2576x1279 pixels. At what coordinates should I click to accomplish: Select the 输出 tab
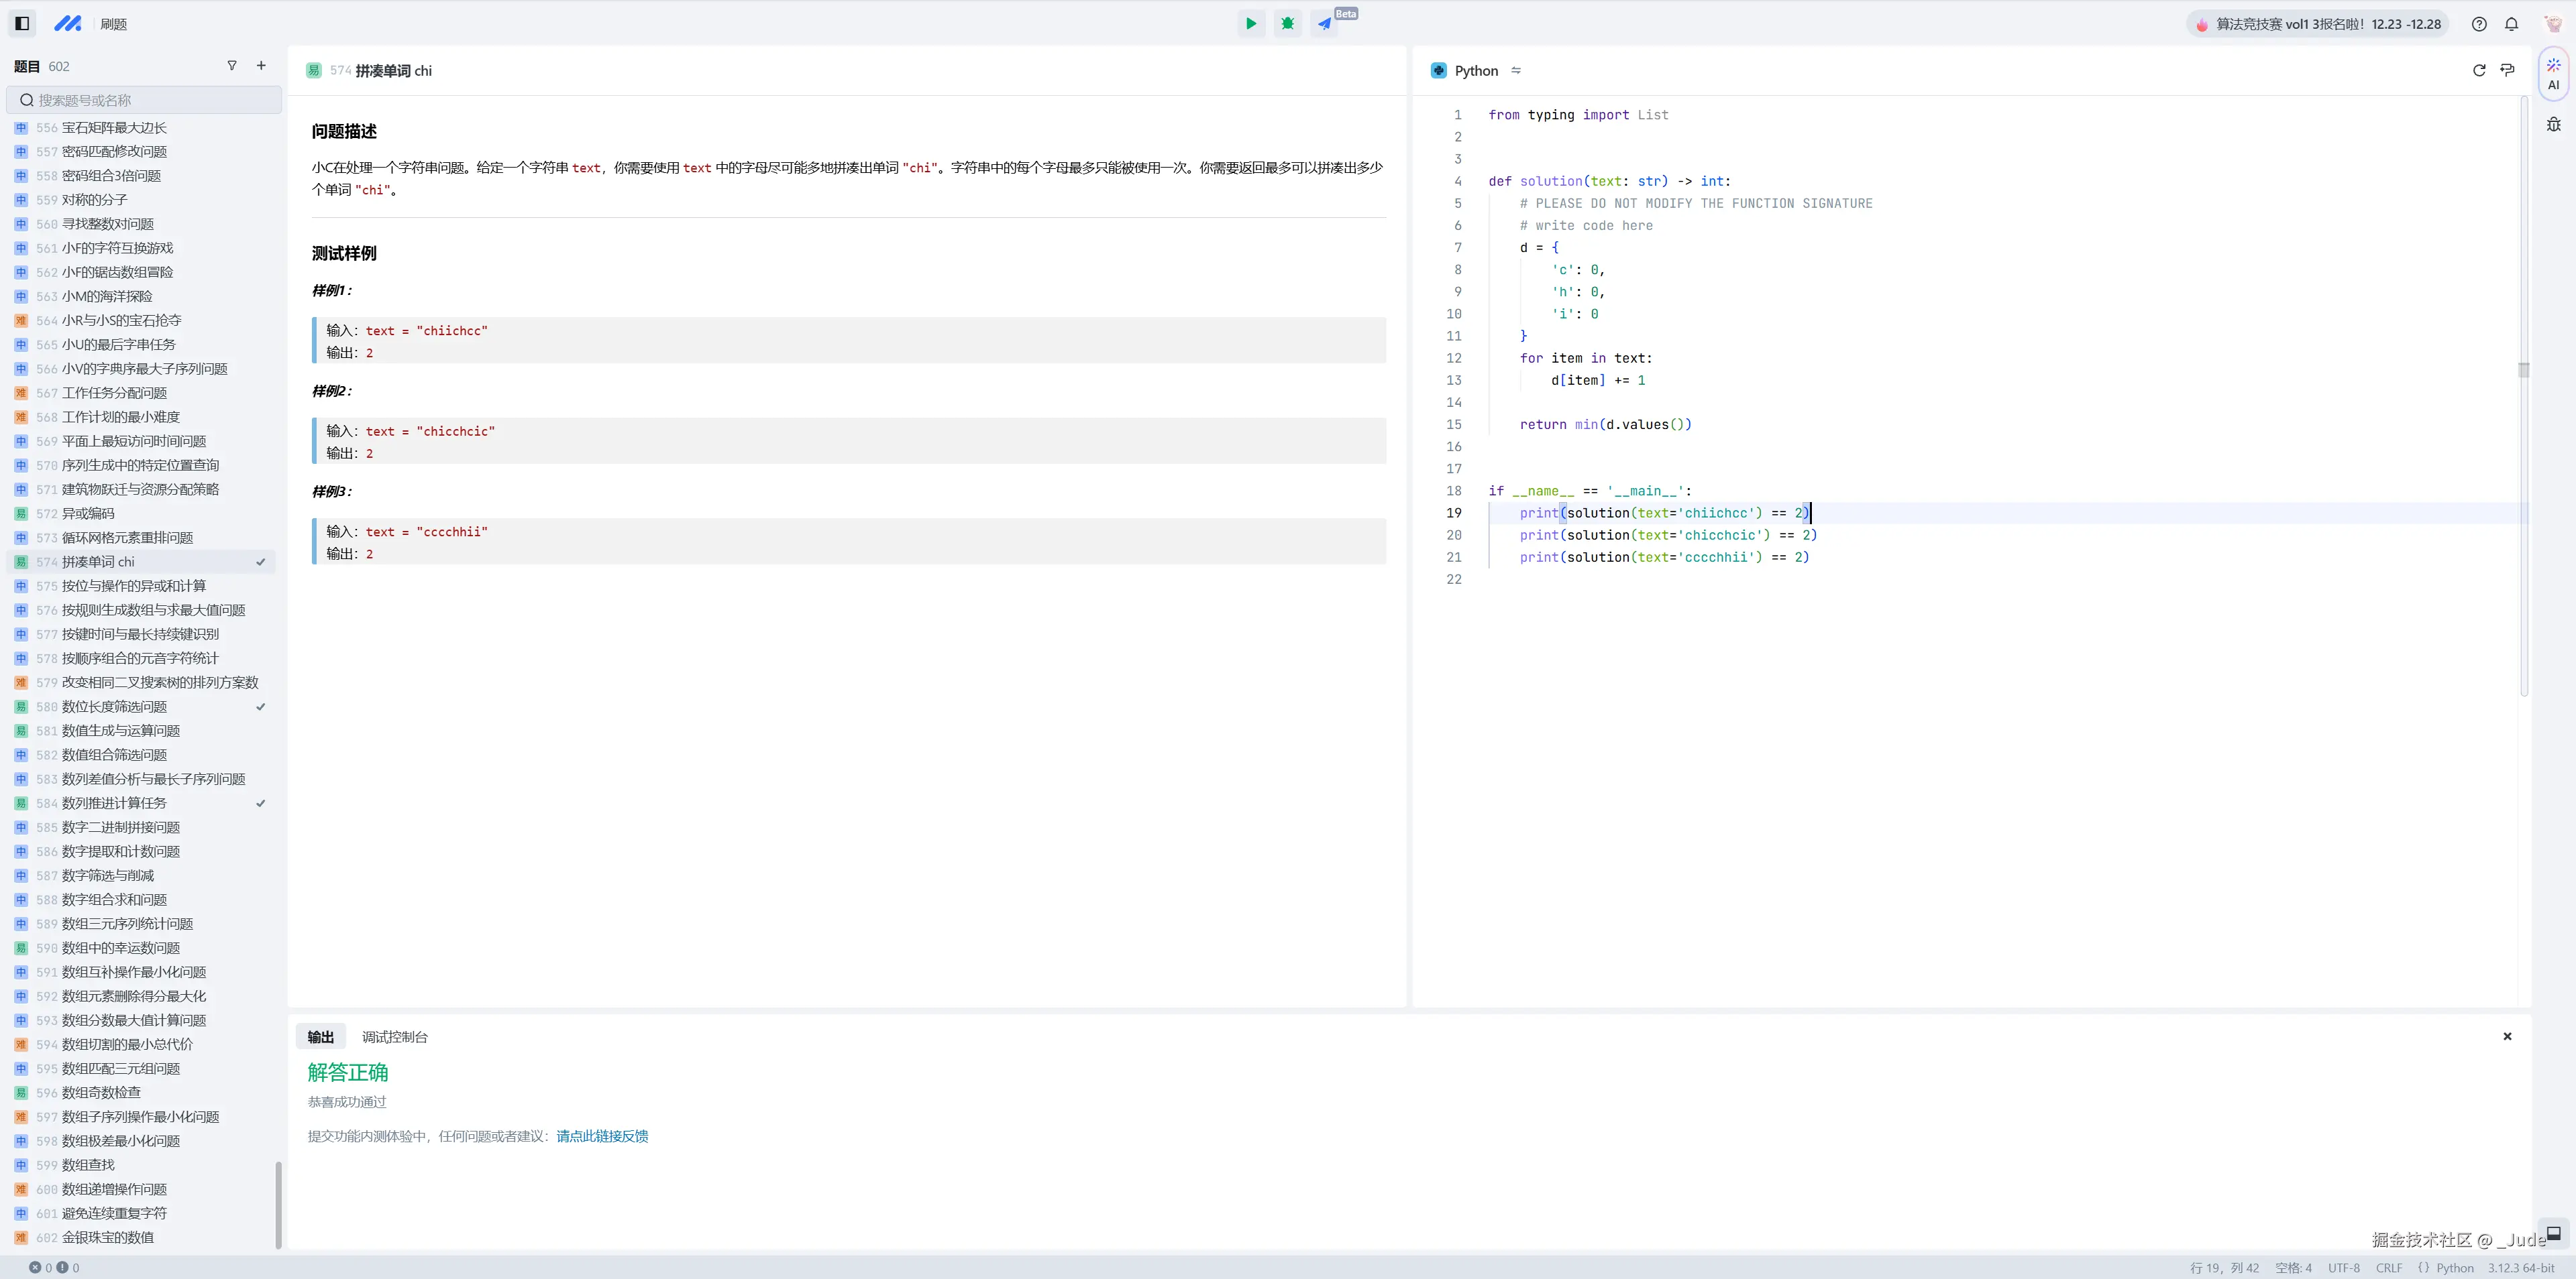pos(320,1037)
